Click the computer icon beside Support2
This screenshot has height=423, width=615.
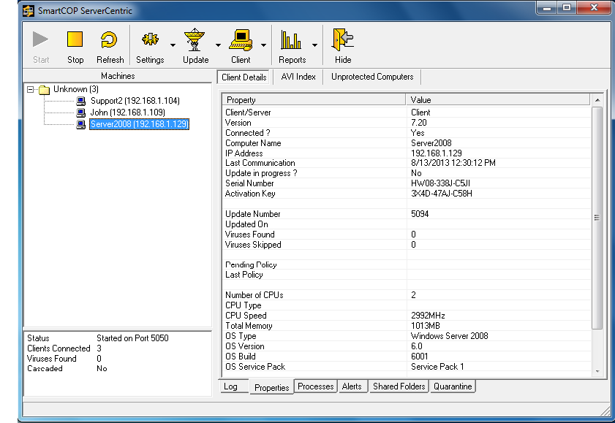[x=80, y=101]
